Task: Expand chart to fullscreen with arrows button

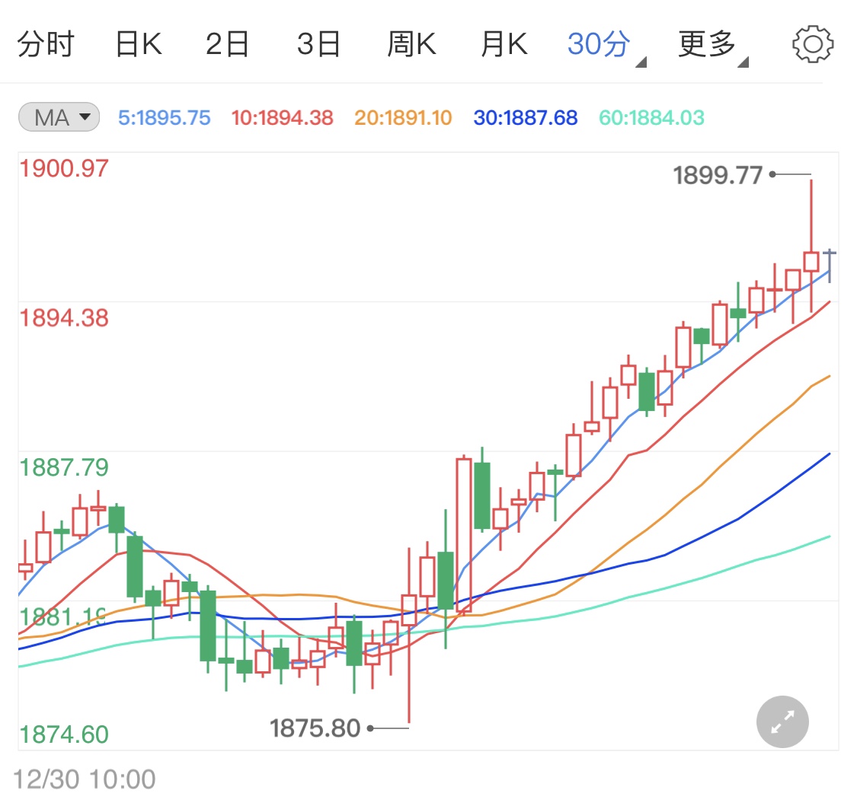Action: click(782, 721)
